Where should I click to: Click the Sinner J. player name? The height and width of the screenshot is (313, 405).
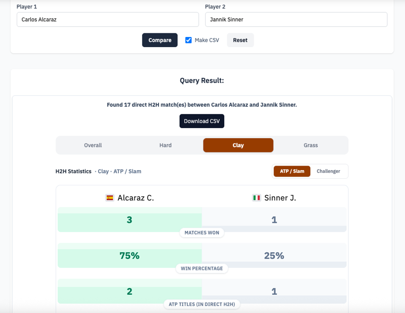(x=280, y=198)
